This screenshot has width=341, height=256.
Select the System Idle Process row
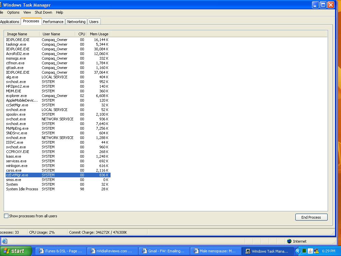[x=58, y=189]
